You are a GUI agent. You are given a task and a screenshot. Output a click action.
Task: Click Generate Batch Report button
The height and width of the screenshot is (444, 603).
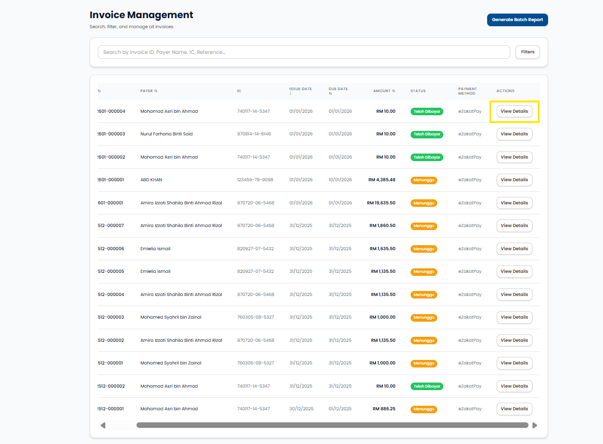(517, 20)
